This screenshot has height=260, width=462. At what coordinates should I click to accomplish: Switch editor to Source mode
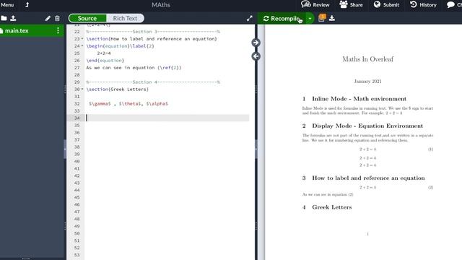[x=87, y=18]
